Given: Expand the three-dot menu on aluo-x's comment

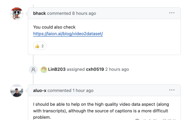Looking at the screenshot, I should click(172, 90).
